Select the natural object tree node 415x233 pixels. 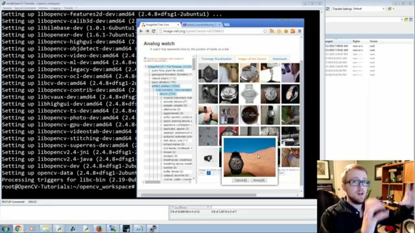[164, 78]
